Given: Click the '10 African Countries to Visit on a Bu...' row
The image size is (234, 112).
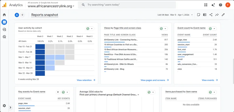Looking at the screenshot, I should (136, 45).
